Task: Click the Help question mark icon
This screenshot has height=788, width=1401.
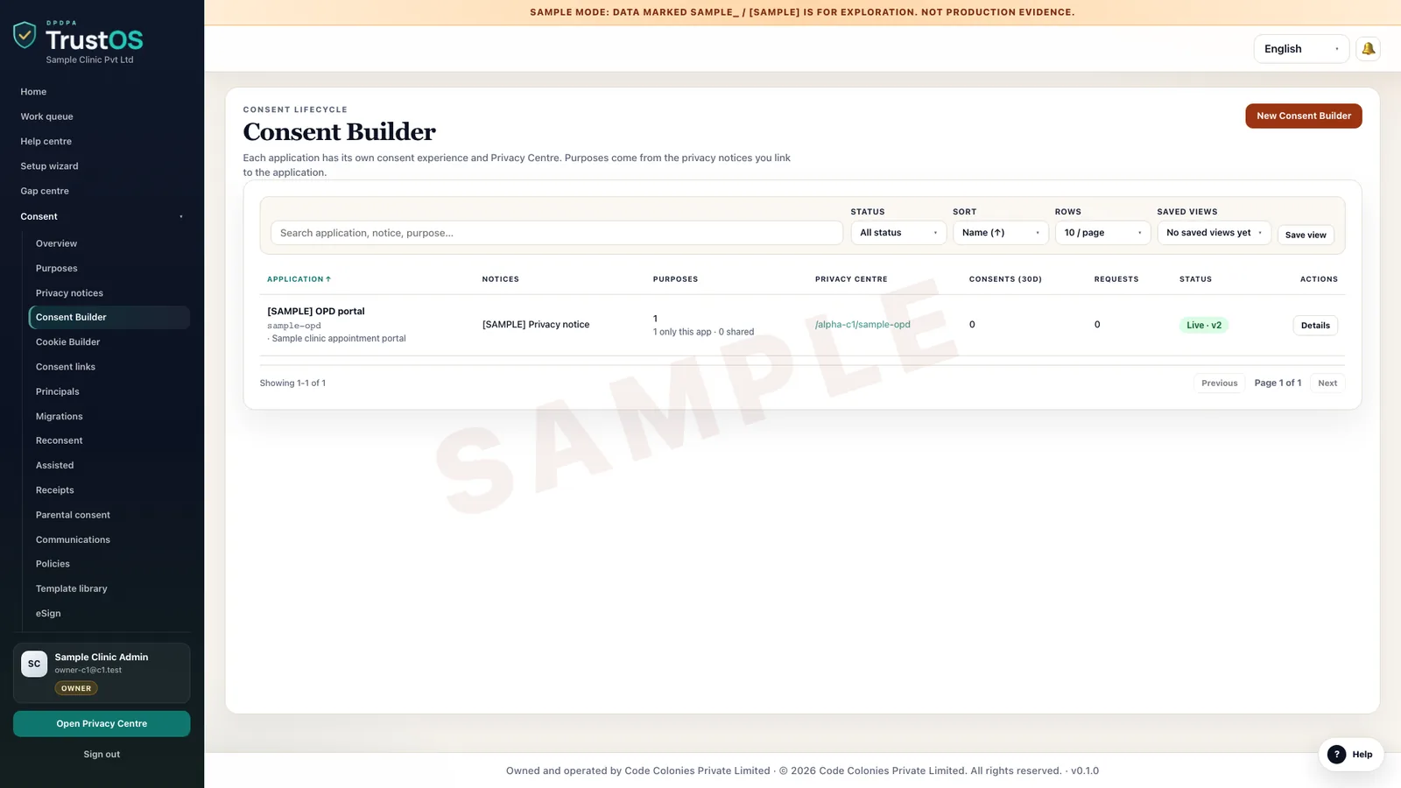Action: click(1336, 754)
